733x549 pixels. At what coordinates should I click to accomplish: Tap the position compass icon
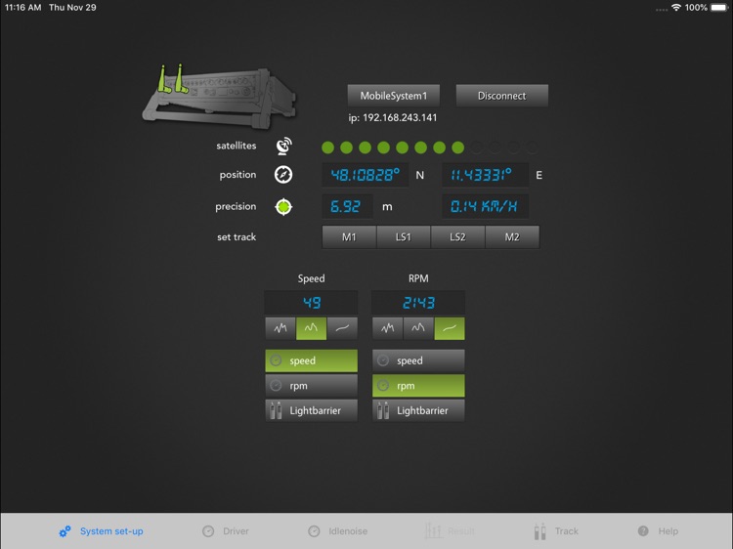(x=283, y=175)
